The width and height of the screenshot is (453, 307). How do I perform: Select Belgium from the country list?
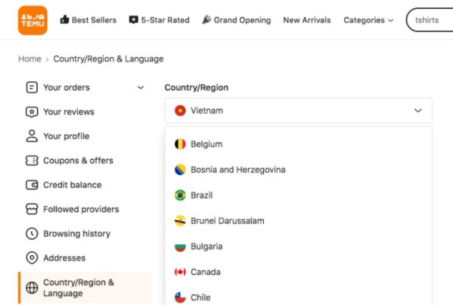pos(207,144)
